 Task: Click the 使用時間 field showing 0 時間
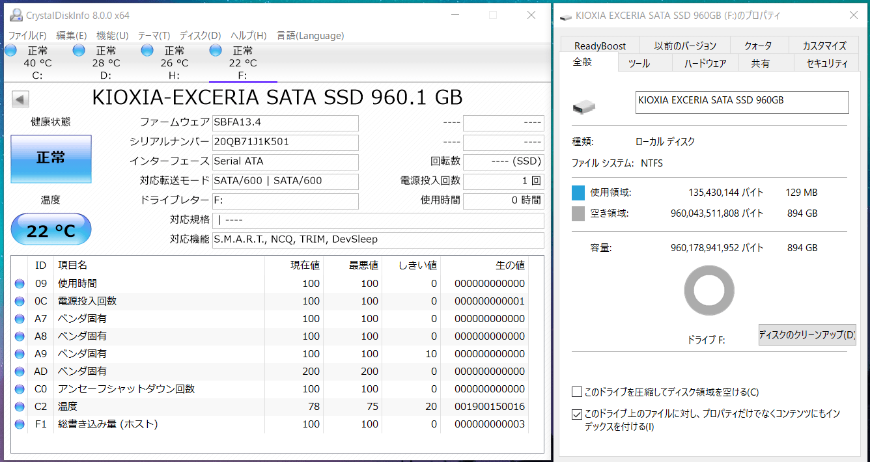(x=503, y=201)
